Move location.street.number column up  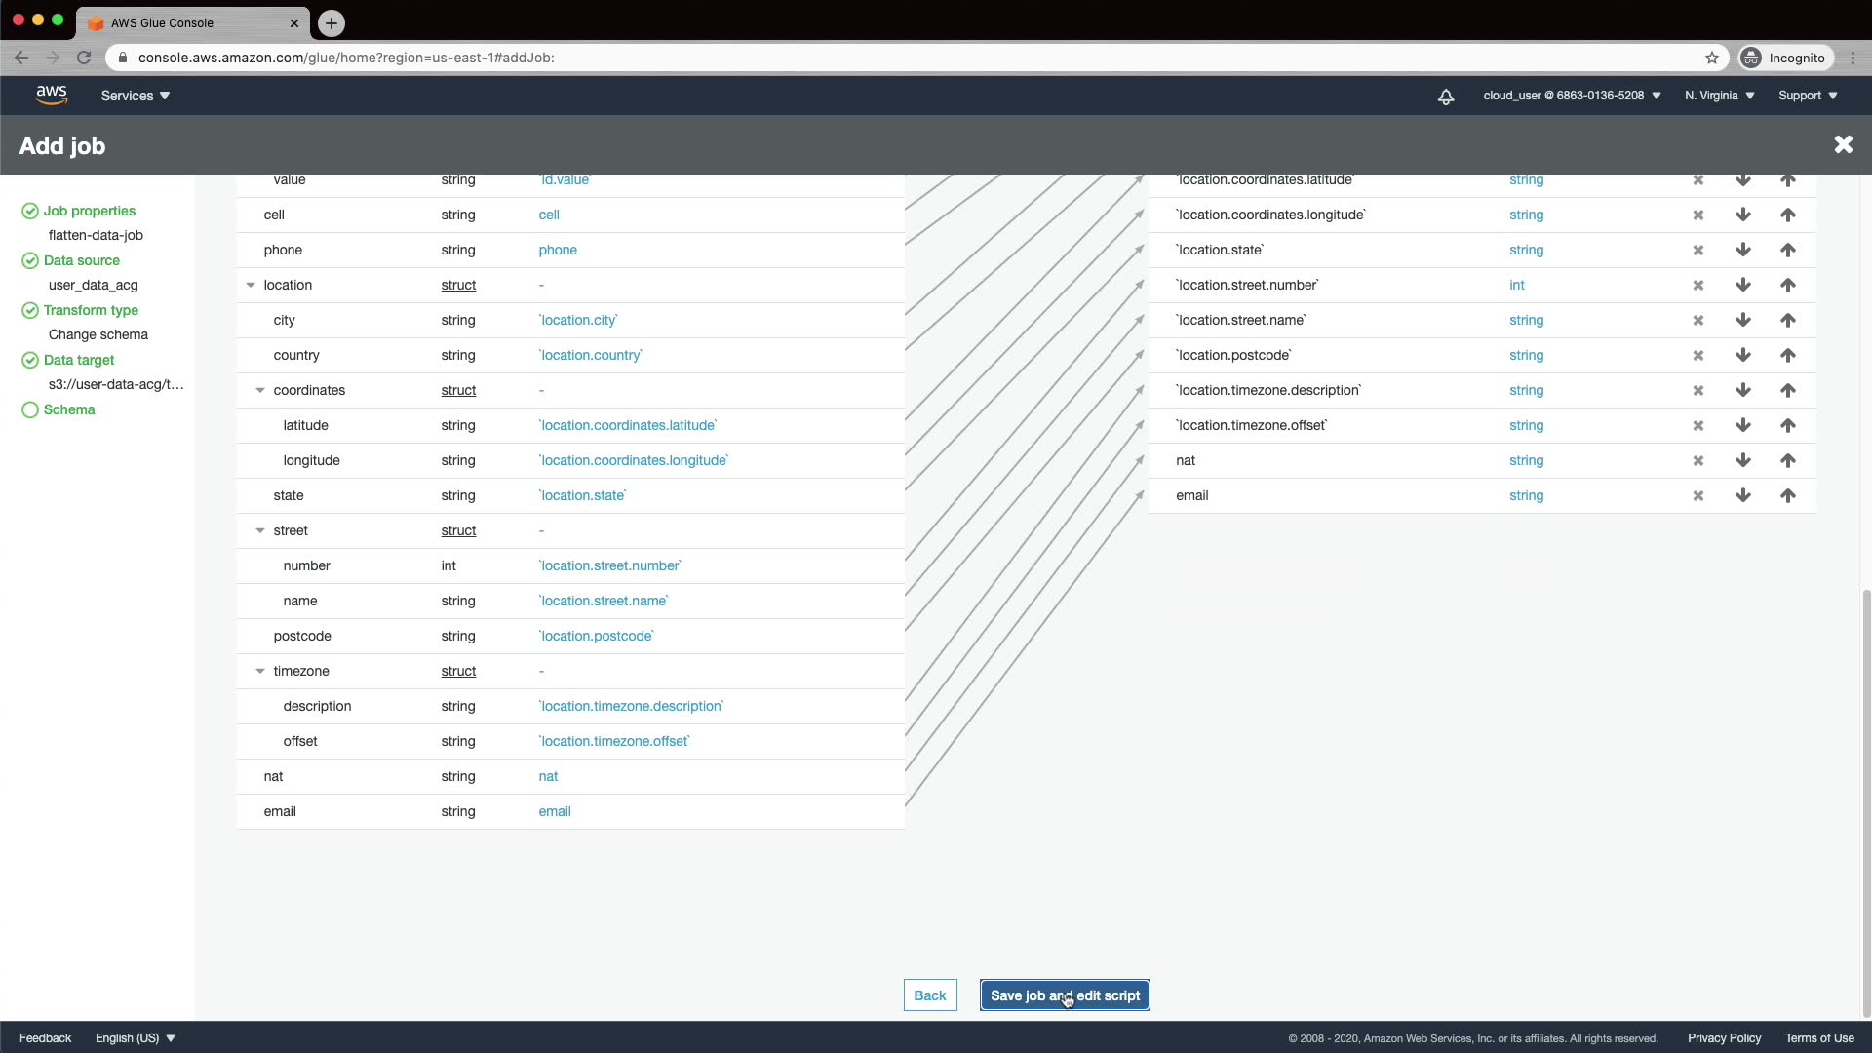1787,285
